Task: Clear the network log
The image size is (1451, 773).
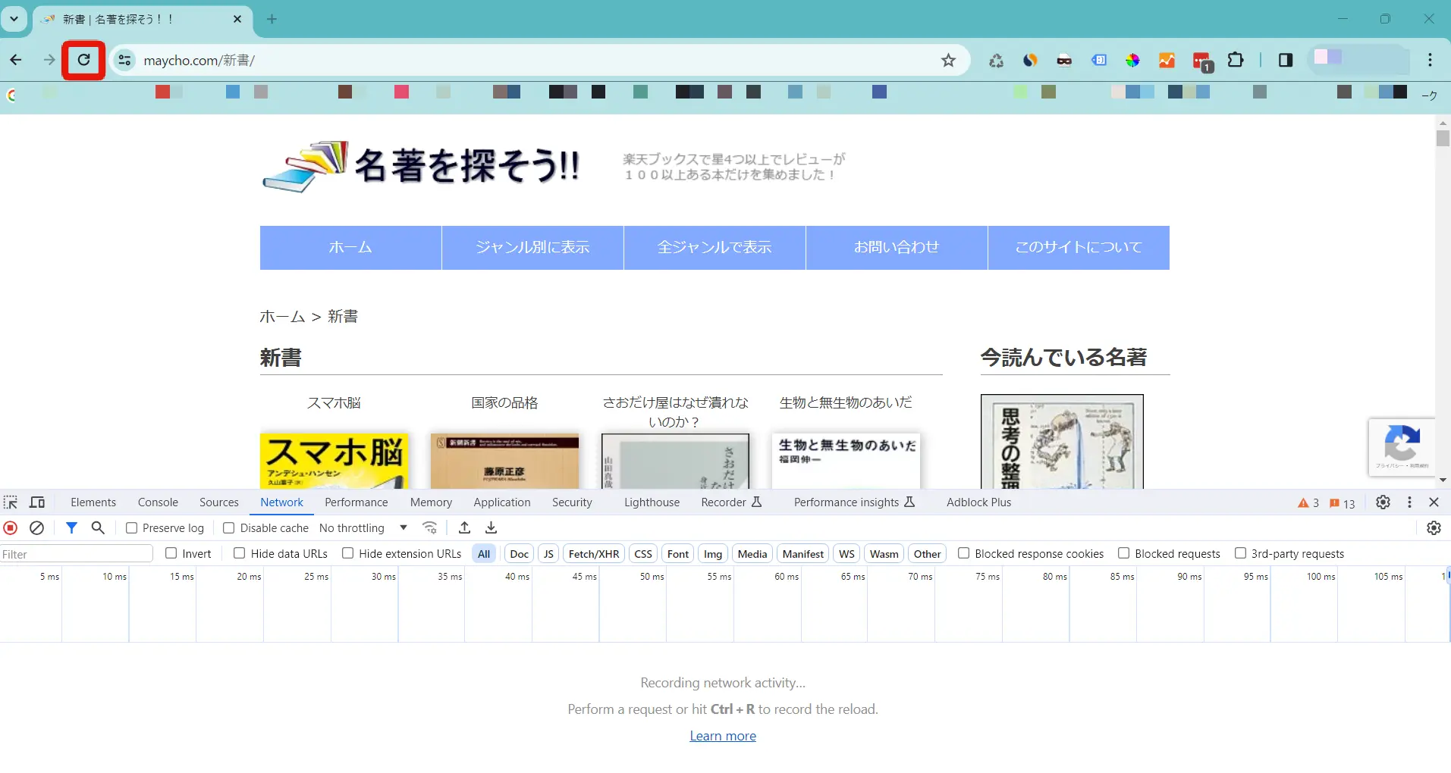Action: point(36,528)
